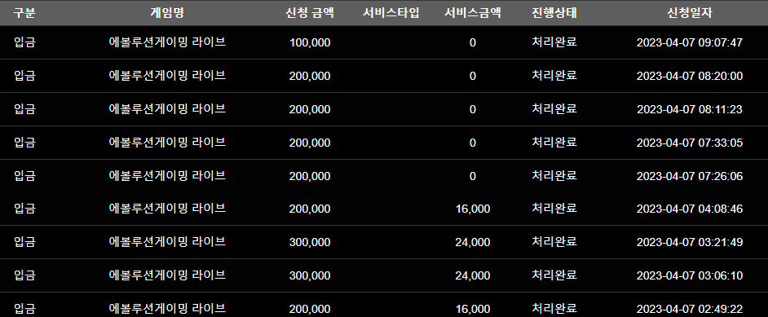Select the row dated 2023-04-07 09:07:47
The height and width of the screenshot is (317, 768).
pos(384,42)
